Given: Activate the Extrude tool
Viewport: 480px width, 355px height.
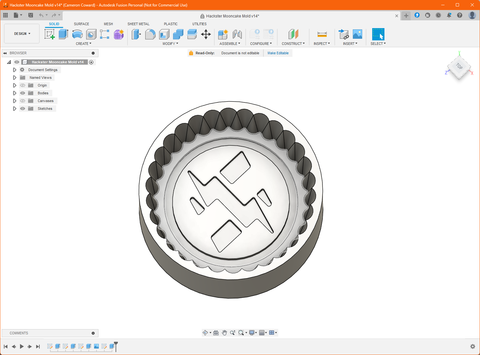Looking at the screenshot, I should pyautogui.click(x=63, y=34).
